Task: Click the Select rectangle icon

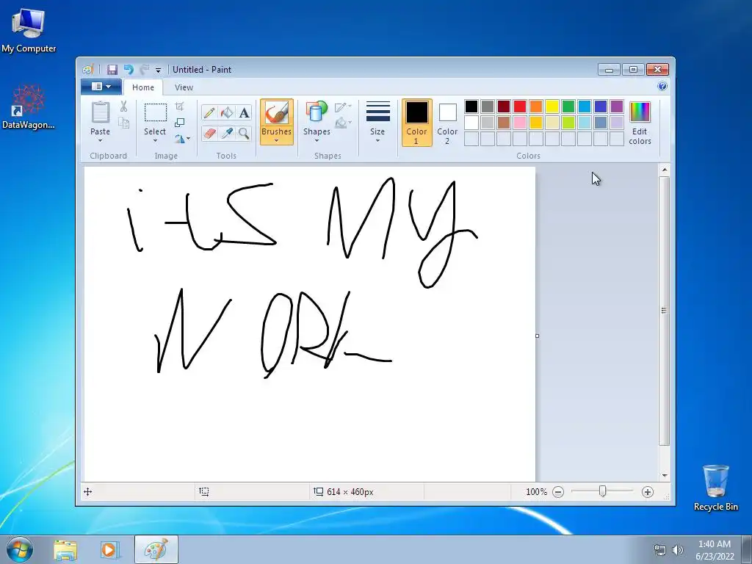Action: coord(156,112)
